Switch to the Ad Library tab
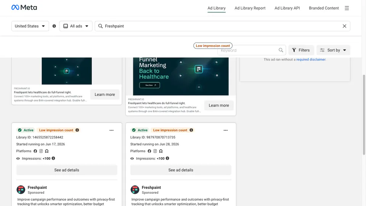Screen dimensions: 366x206 pyautogui.click(x=217, y=8)
